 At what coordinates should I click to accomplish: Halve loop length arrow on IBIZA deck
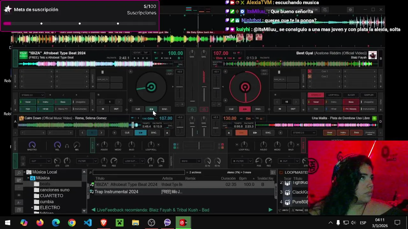tap(100, 102)
